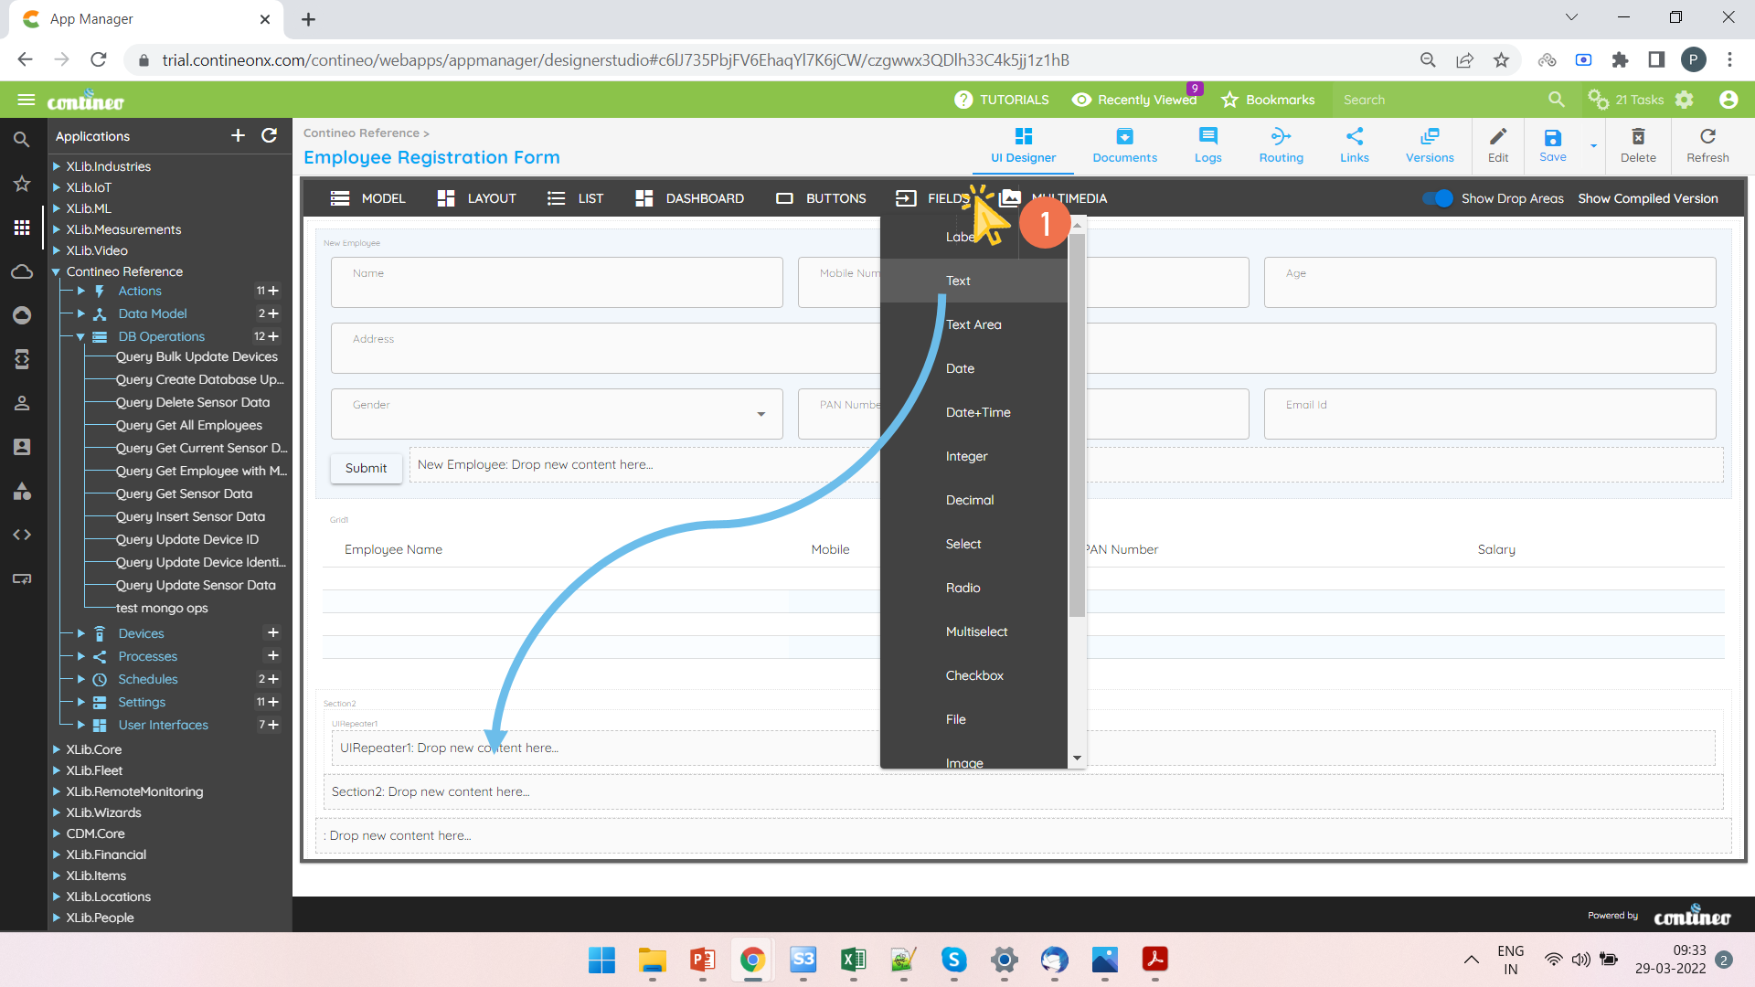Click the Fields menu scrollbar down arrow
1755x987 pixels.
coord(1077,758)
